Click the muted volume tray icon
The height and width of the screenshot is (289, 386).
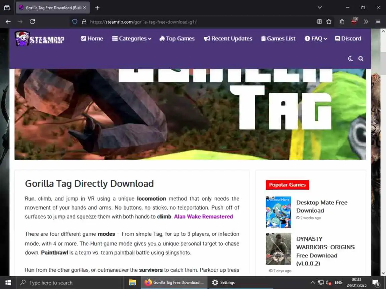click(x=329, y=283)
